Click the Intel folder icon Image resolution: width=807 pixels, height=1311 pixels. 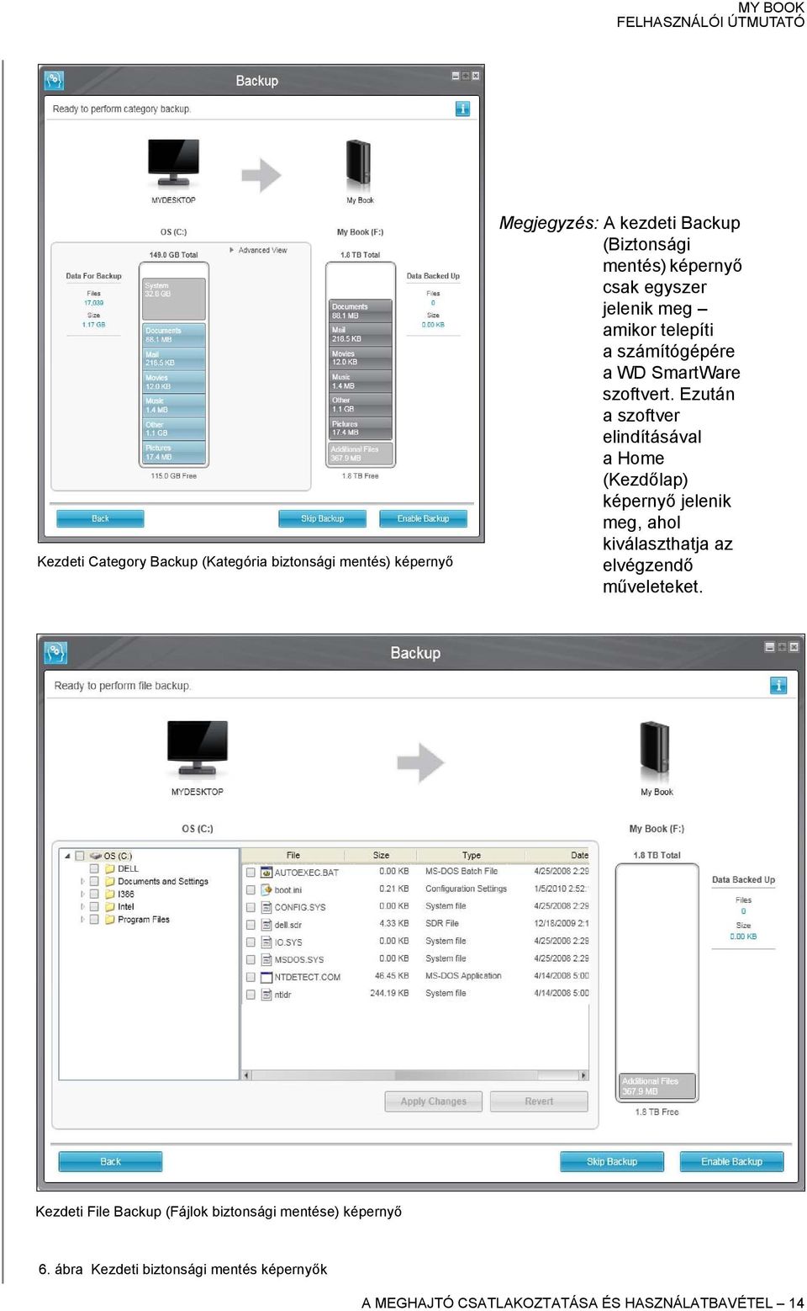[x=109, y=906]
